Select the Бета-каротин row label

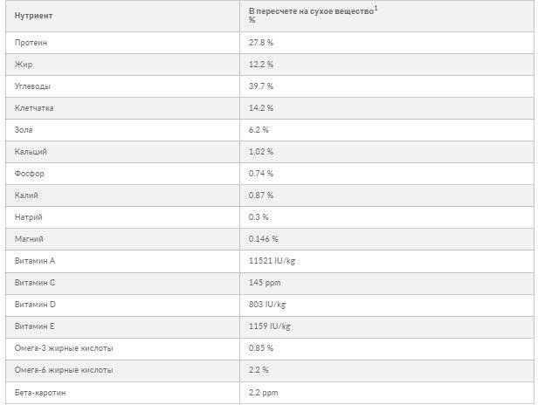[x=40, y=393]
